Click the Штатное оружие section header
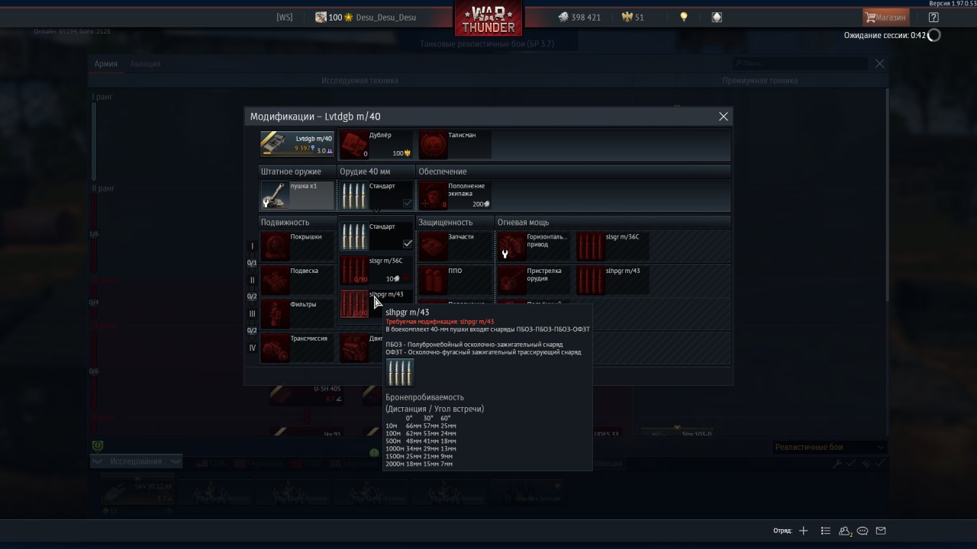Image resolution: width=977 pixels, height=549 pixels. pyautogui.click(x=298, y=172)
